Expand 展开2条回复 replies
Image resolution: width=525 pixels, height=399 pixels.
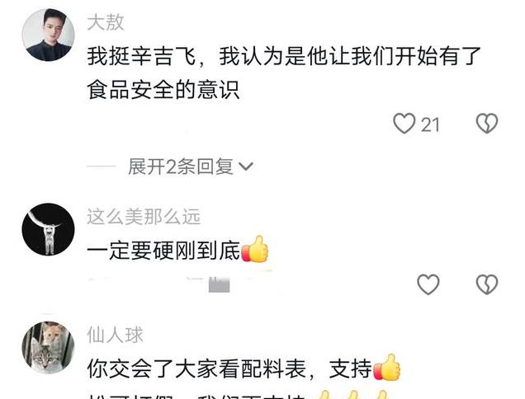pyautogui.click(x=181, y=167)
